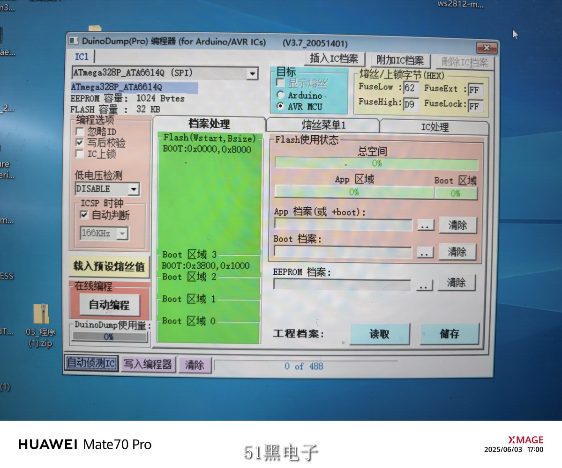Click the 'BOOT:0x0000,0x8000' flash entry

click(207, 149)
